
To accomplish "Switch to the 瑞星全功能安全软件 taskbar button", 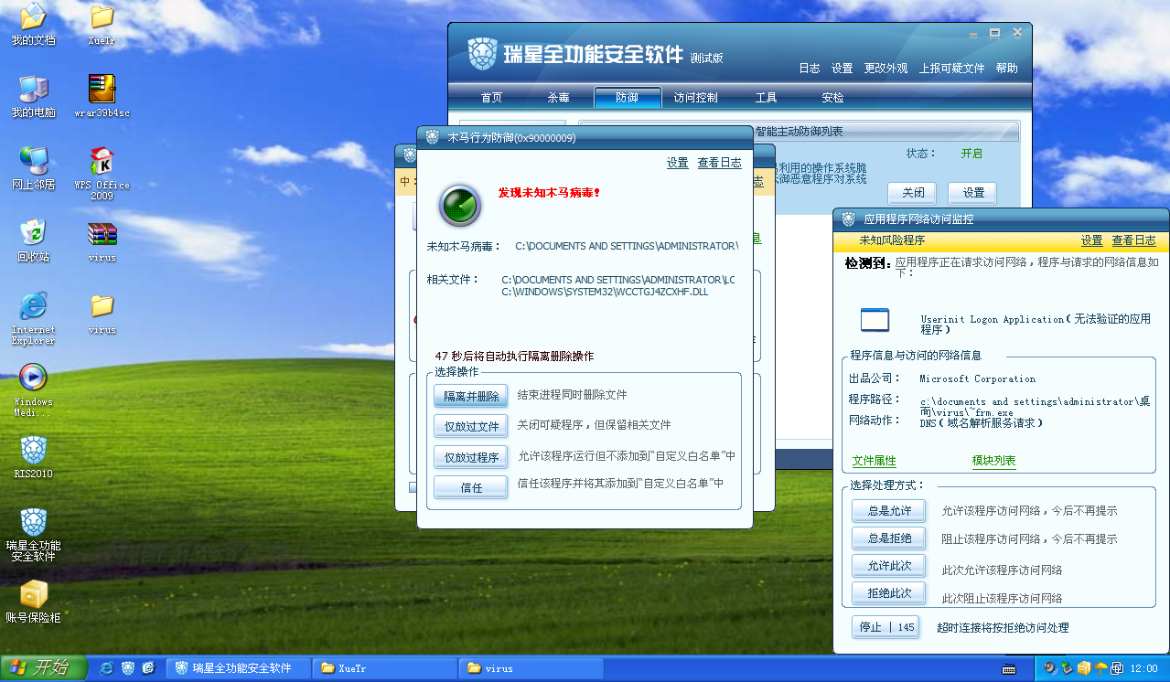I will click(x=238, y=668).
